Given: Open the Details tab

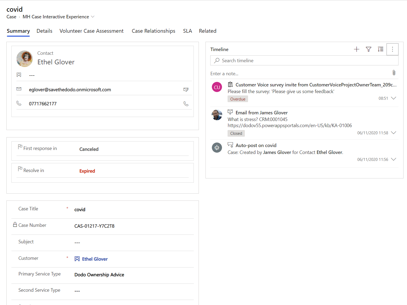Looking at the screenshot, I should point(44,31).
